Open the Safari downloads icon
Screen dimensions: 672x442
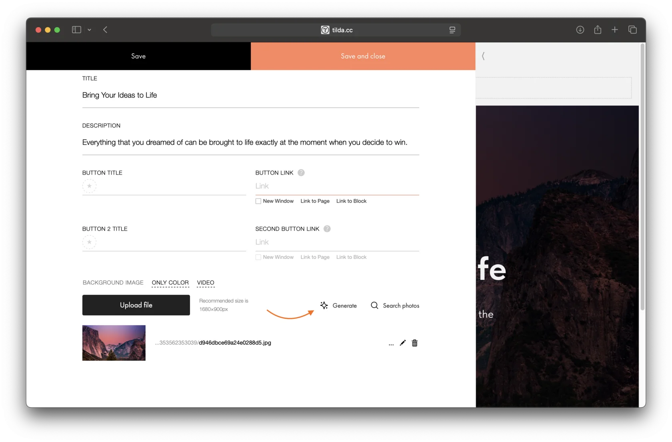click(x=580, y=30)
